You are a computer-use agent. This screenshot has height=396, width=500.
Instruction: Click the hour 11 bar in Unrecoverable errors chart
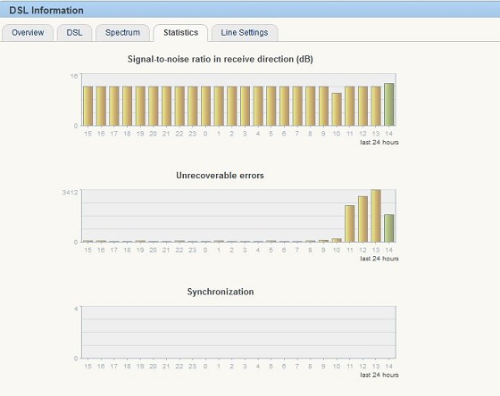350,224
